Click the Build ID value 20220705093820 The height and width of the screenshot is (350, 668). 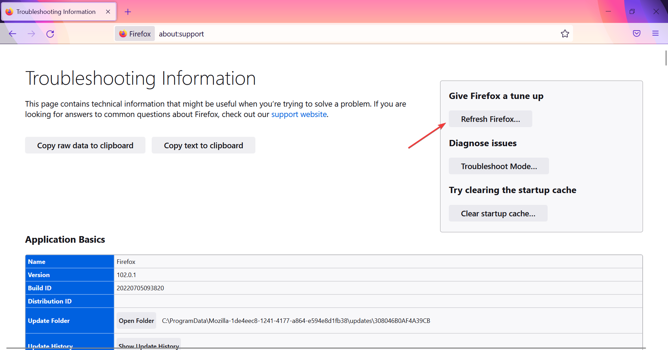click(140, 288)
